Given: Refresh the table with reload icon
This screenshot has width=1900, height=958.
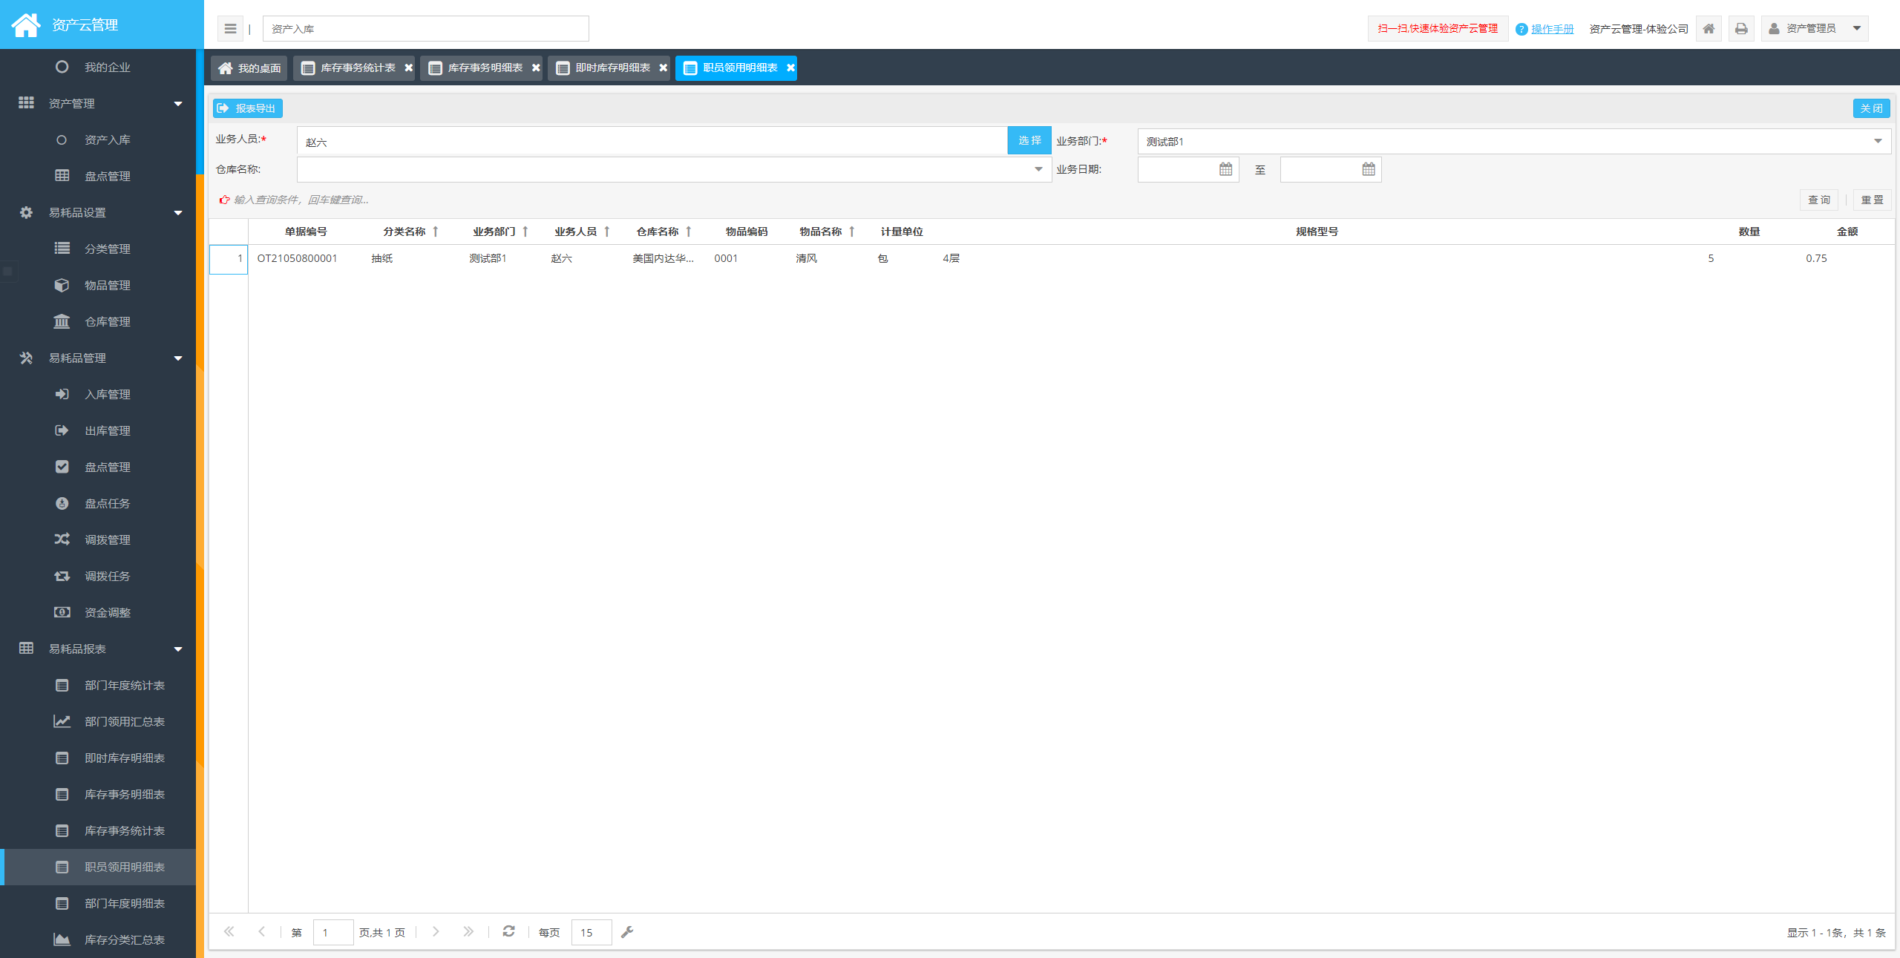Looking at the screenshot, I should 508,931.
